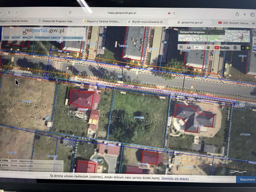256x192 pixels.
Task: Open the page reader icon in the address bar
Action: (70, 12)
